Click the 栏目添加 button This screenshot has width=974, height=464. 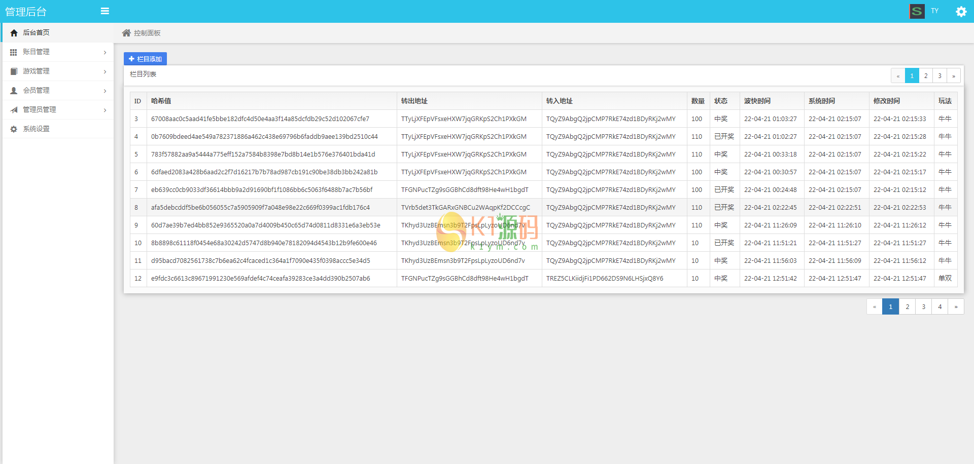coord(145,59)
